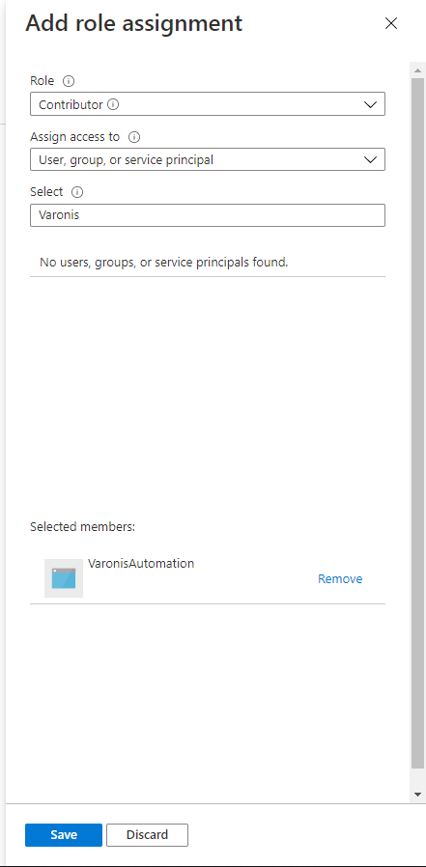Open the Contributor role combo box
The image size is (426, 867).
(x=208, y=104)
